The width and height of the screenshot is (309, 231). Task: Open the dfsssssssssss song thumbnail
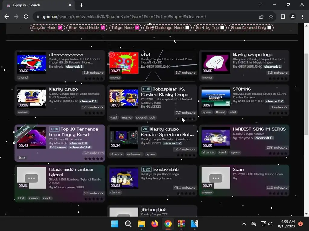[x=31, y=63]
